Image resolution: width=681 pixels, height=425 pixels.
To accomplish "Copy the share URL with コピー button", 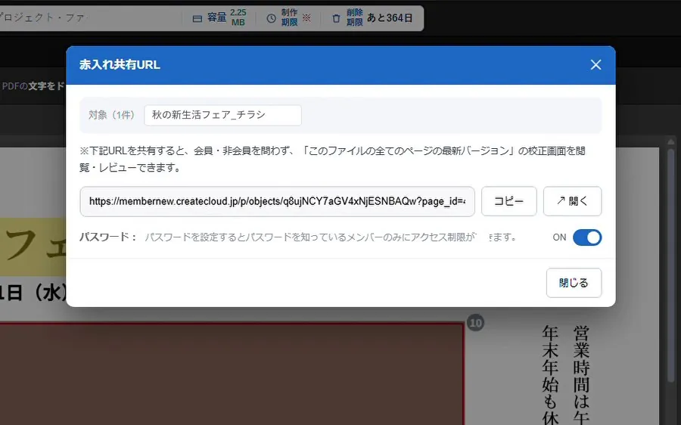I will click(x=509, y=201).
